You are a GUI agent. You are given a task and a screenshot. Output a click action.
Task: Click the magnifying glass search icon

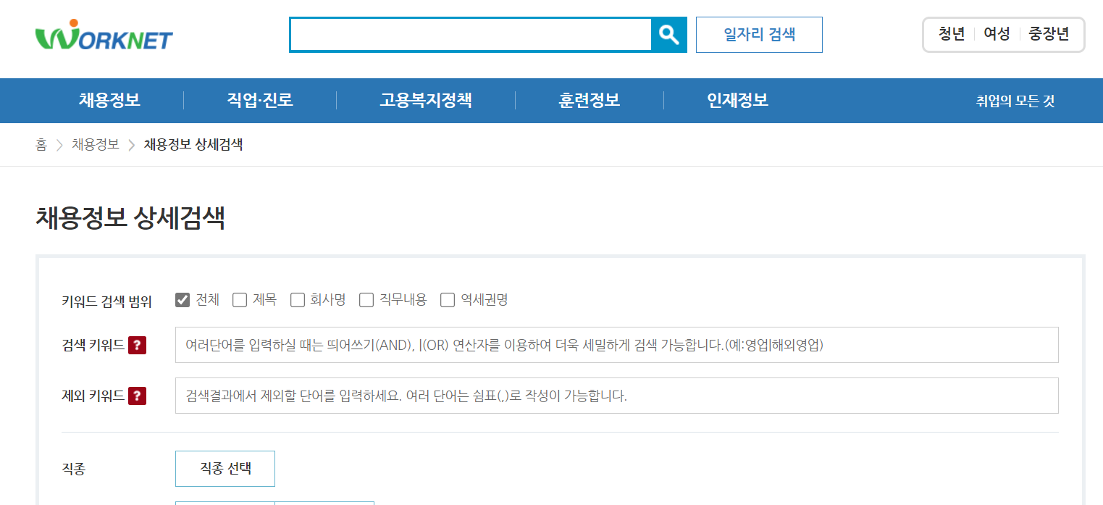coord(669,34)
